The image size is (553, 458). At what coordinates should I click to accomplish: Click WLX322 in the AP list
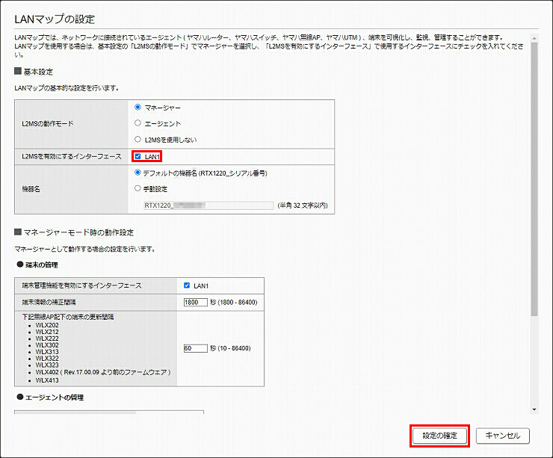47,358
